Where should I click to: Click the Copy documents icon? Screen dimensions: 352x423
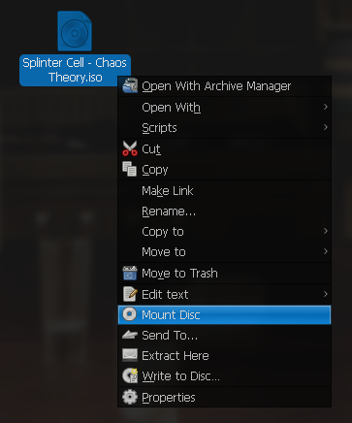tap(130, 169)
